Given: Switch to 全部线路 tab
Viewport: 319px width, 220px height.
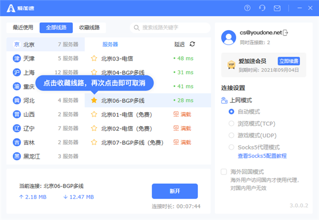Looking at the screenshot, I should 56,28.
